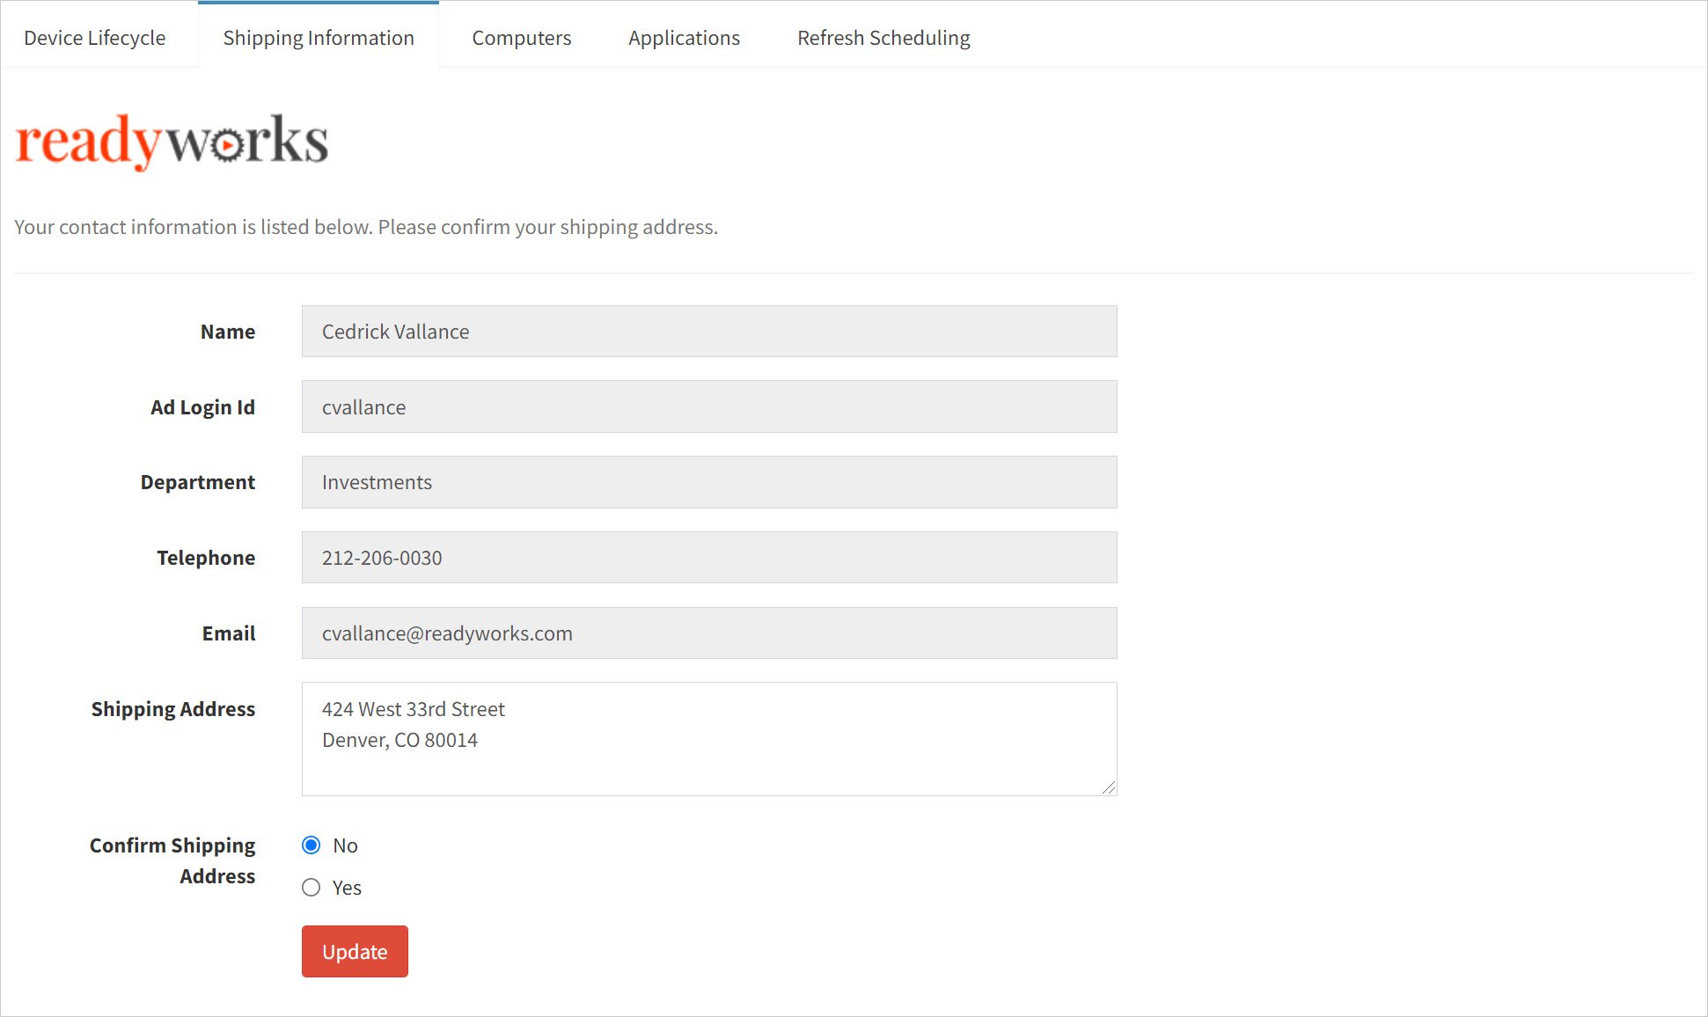This screenshot has width=1708, height=1017.
Task: Click the Ad Login Id field
Action: pos(709,406)
